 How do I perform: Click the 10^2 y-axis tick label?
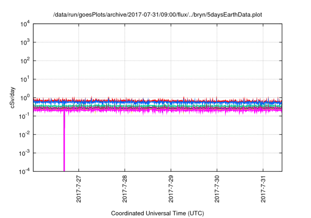coord(25,61)
